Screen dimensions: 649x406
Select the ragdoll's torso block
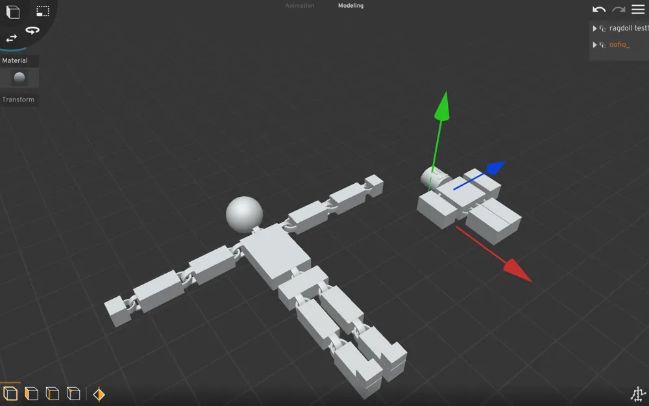(x=276, y=257)
